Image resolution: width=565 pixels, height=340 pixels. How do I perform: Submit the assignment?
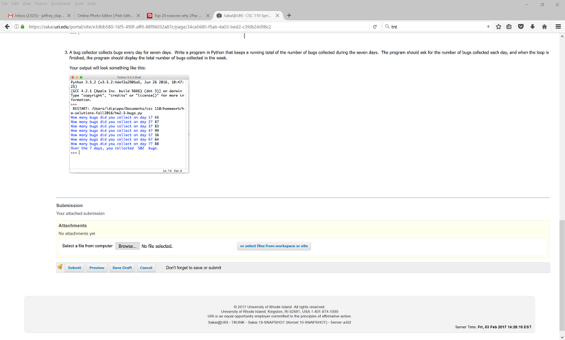[74, 267]
